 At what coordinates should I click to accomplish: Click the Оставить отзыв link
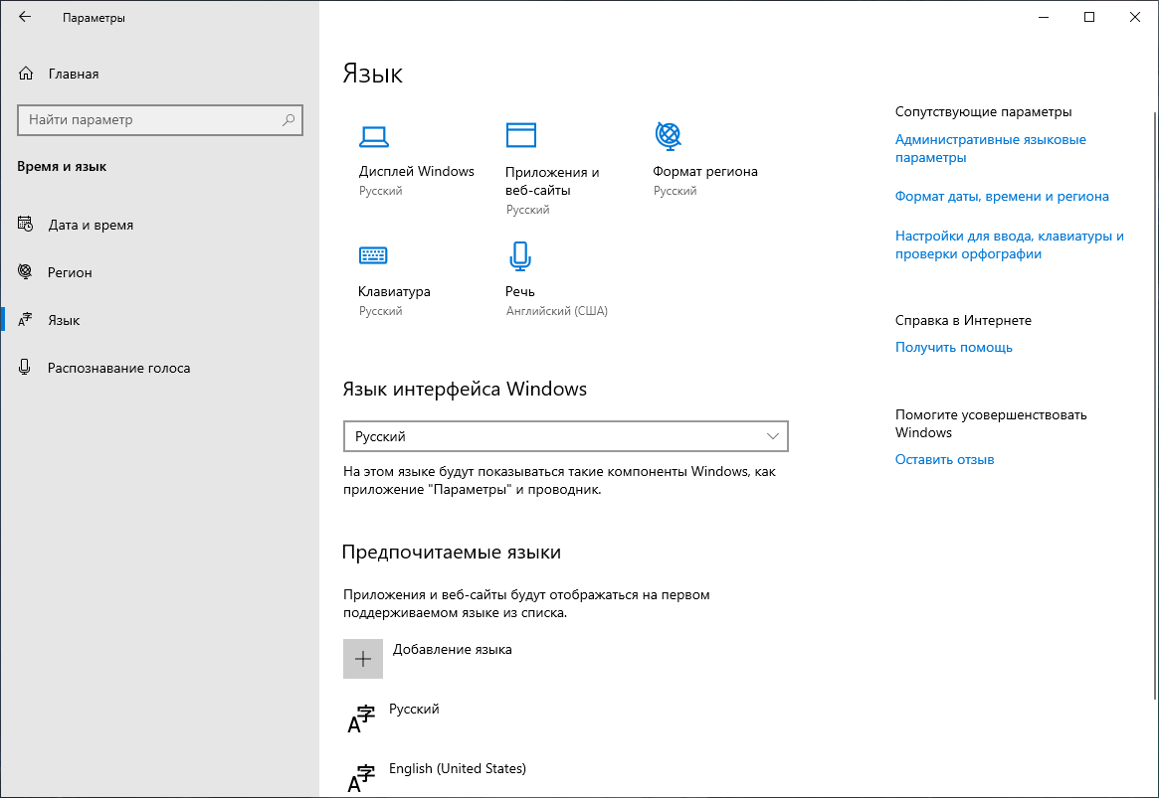[x=943, y=459]
